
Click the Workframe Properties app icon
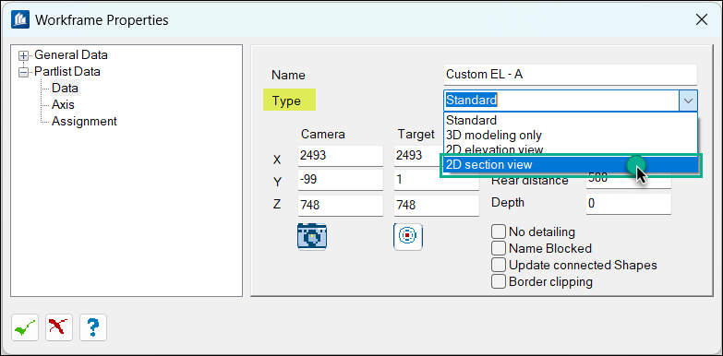click(x=20, y=20)
